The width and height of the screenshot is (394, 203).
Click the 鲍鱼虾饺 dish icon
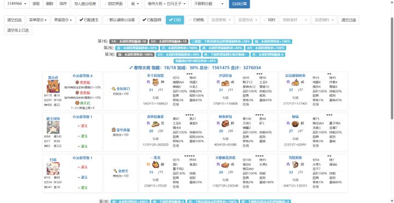tap(225, 123)
